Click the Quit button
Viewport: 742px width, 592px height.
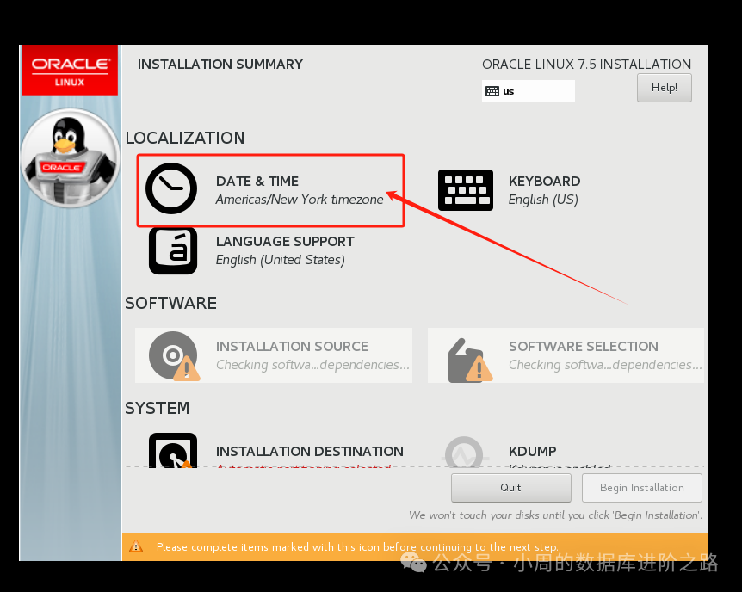pos(510,487)
